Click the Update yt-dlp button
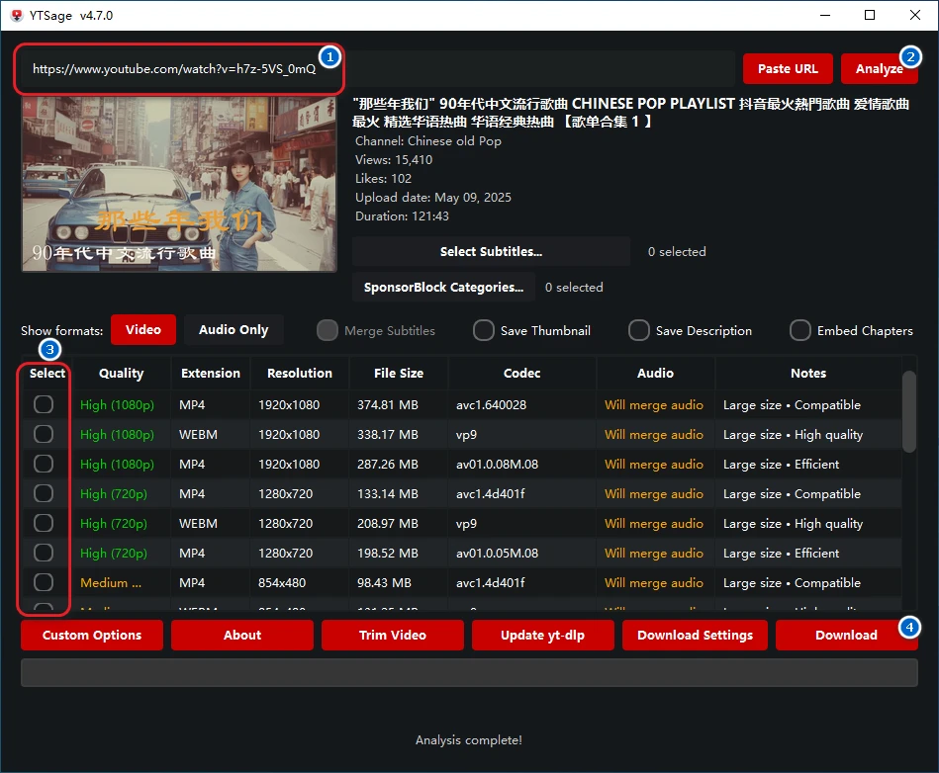 pos(542,635)
